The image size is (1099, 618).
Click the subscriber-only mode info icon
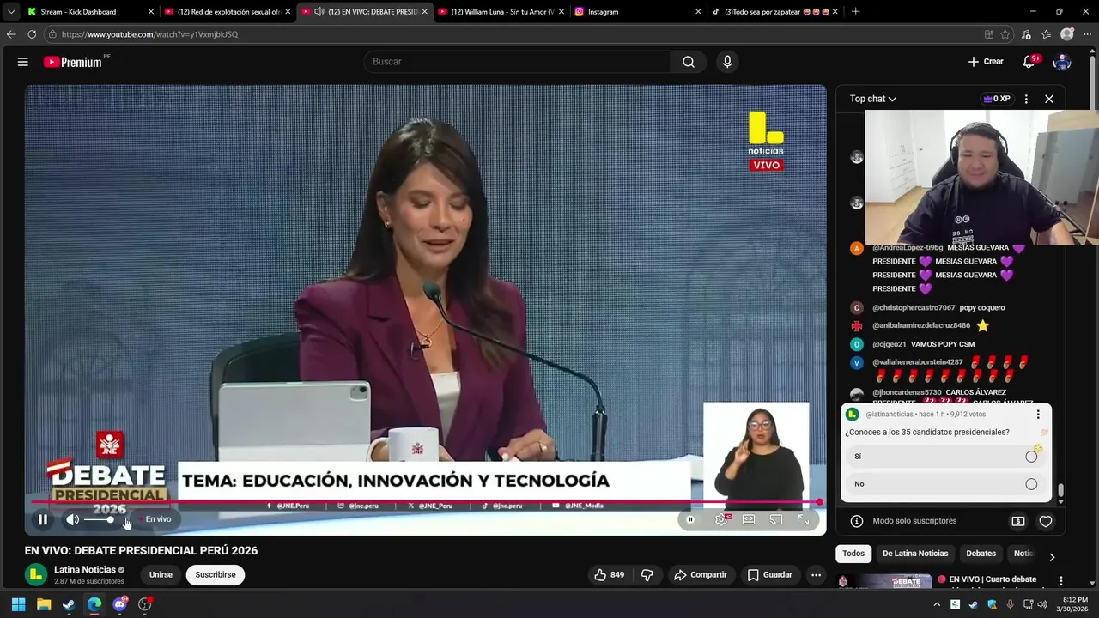click(856, 521)
